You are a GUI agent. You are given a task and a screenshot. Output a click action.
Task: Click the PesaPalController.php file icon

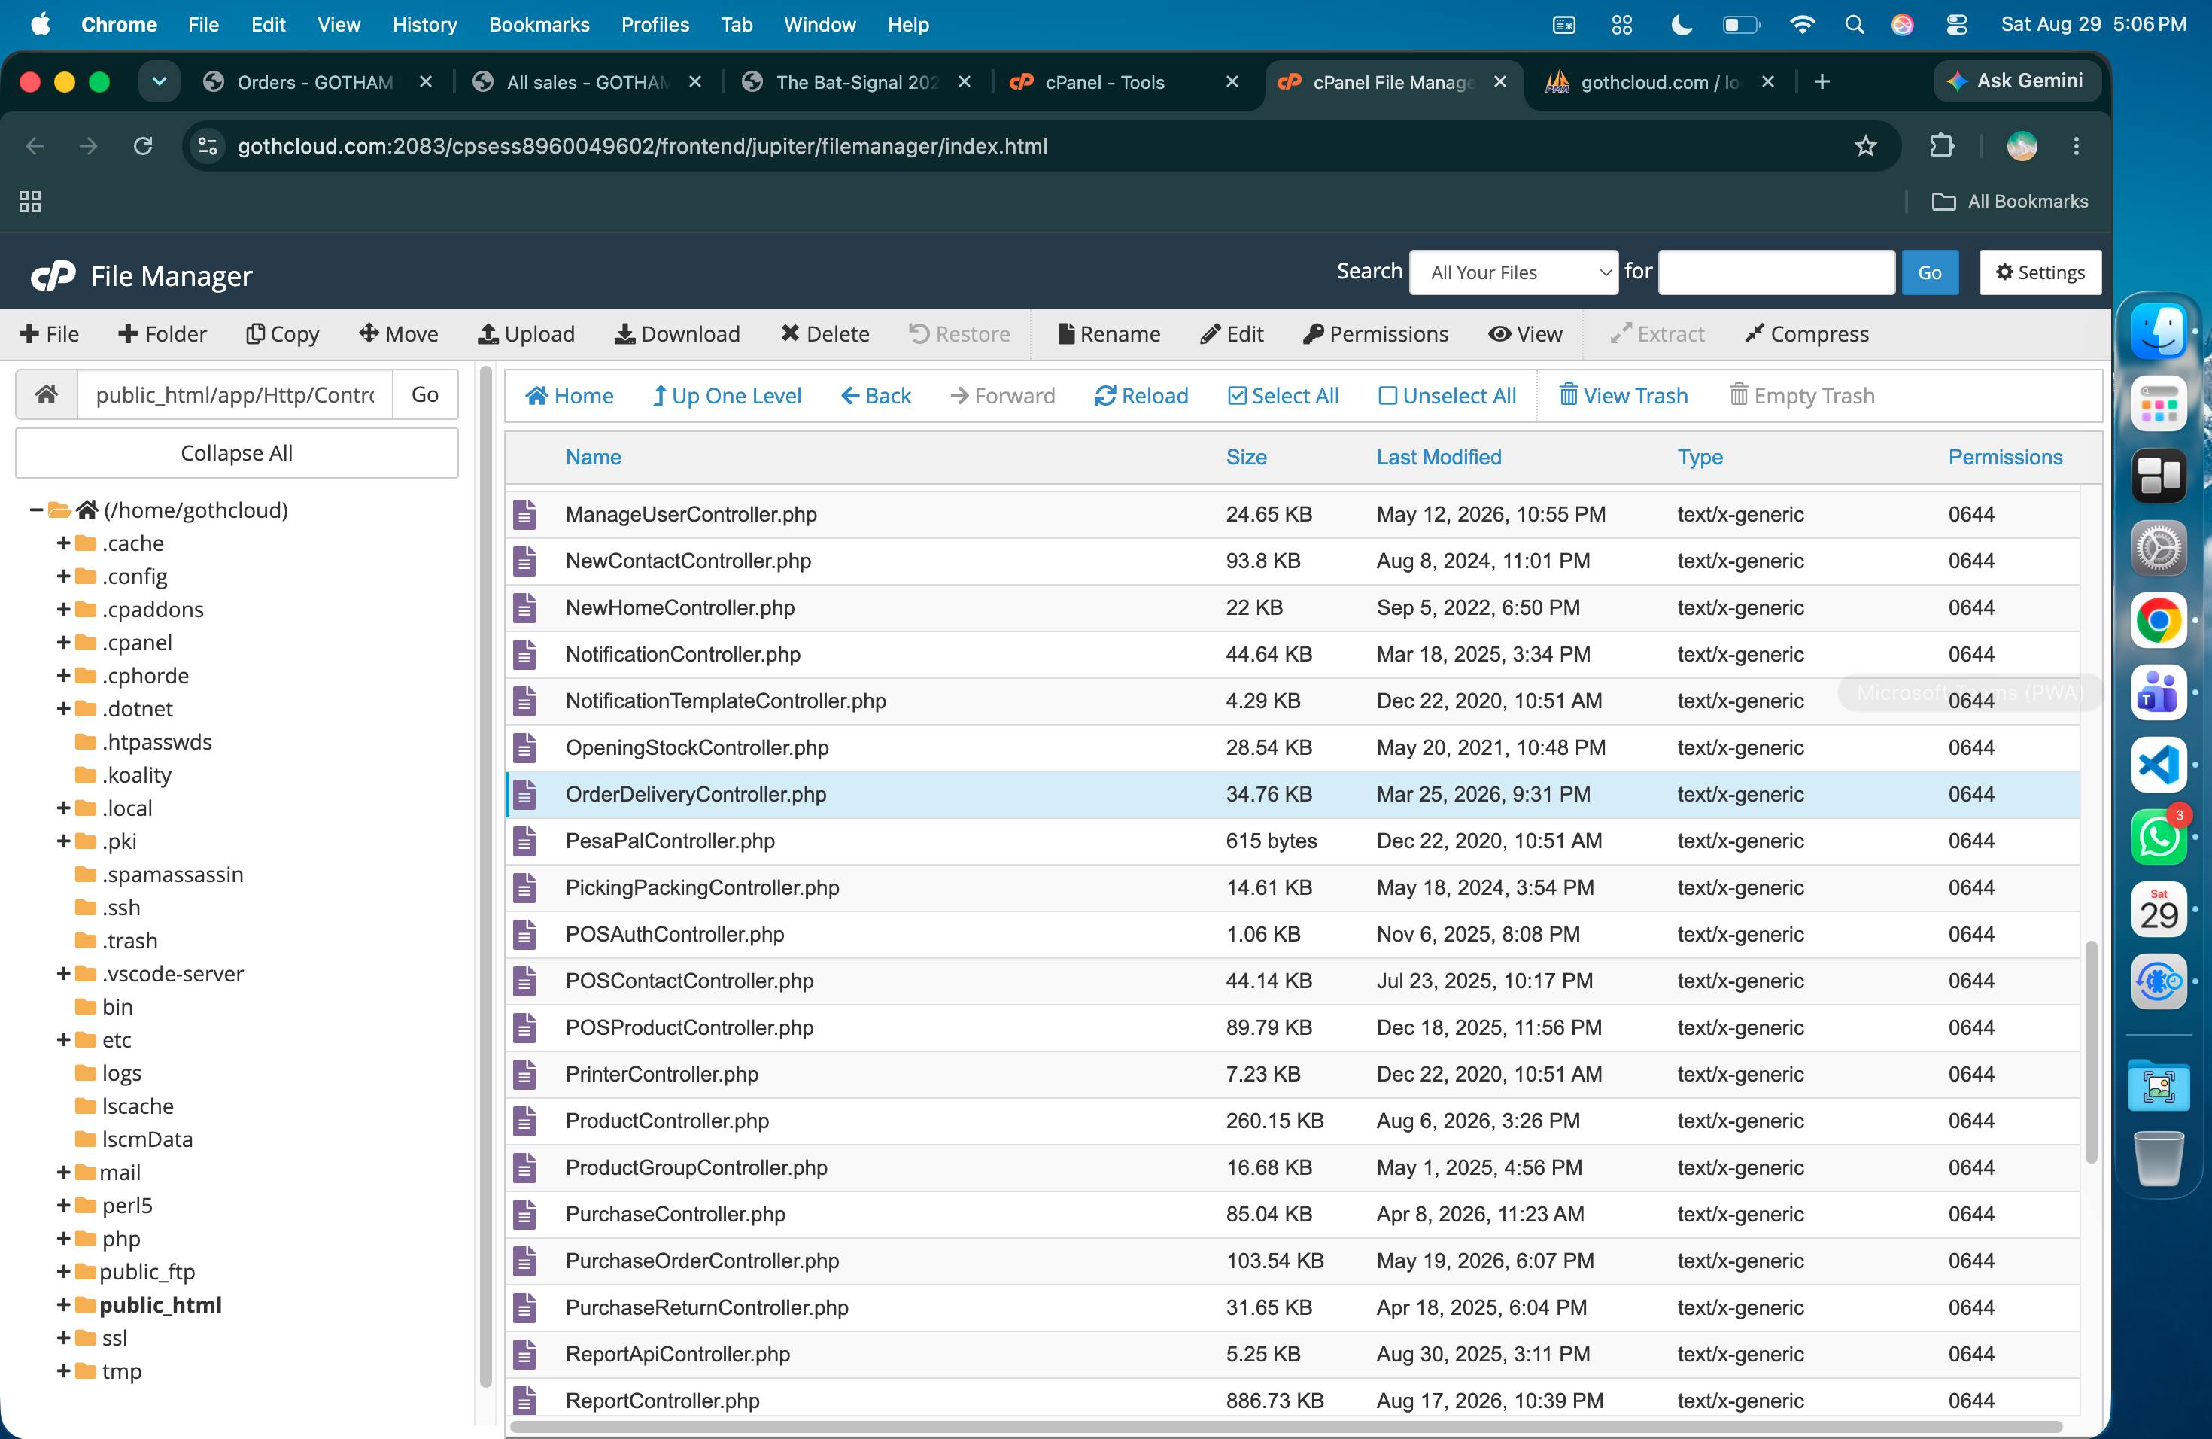(524, 841)
